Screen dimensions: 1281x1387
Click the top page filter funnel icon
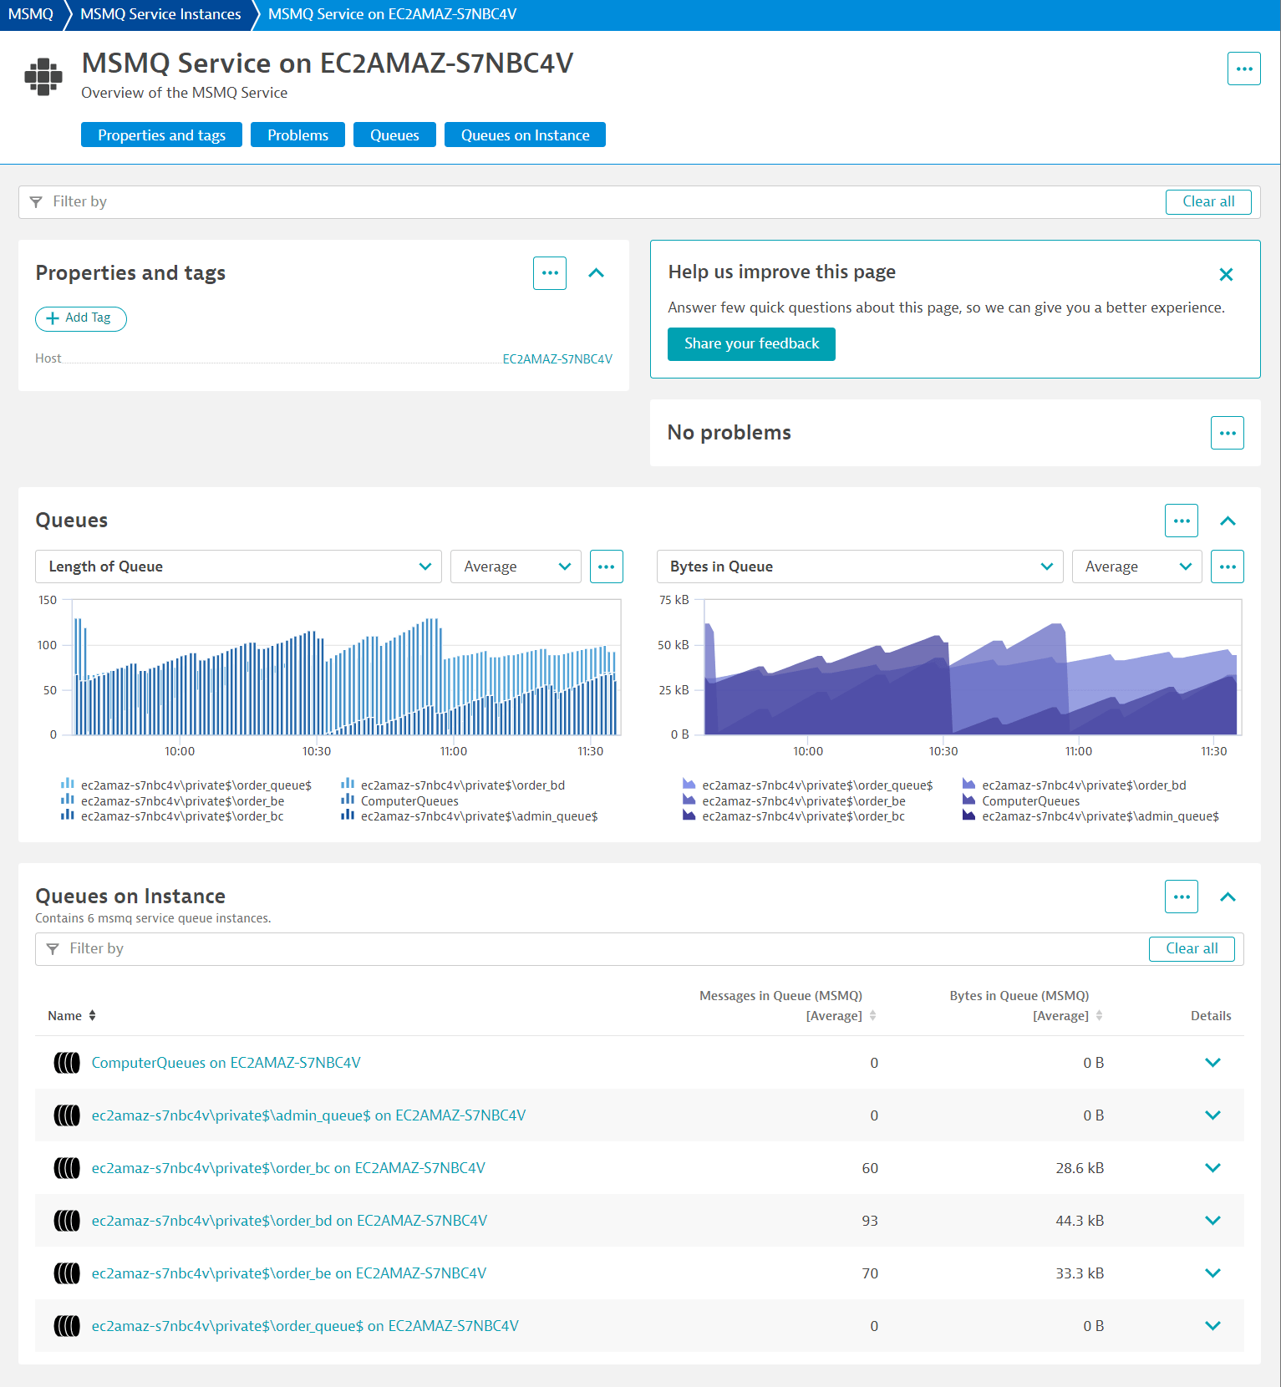pos(36,202)
